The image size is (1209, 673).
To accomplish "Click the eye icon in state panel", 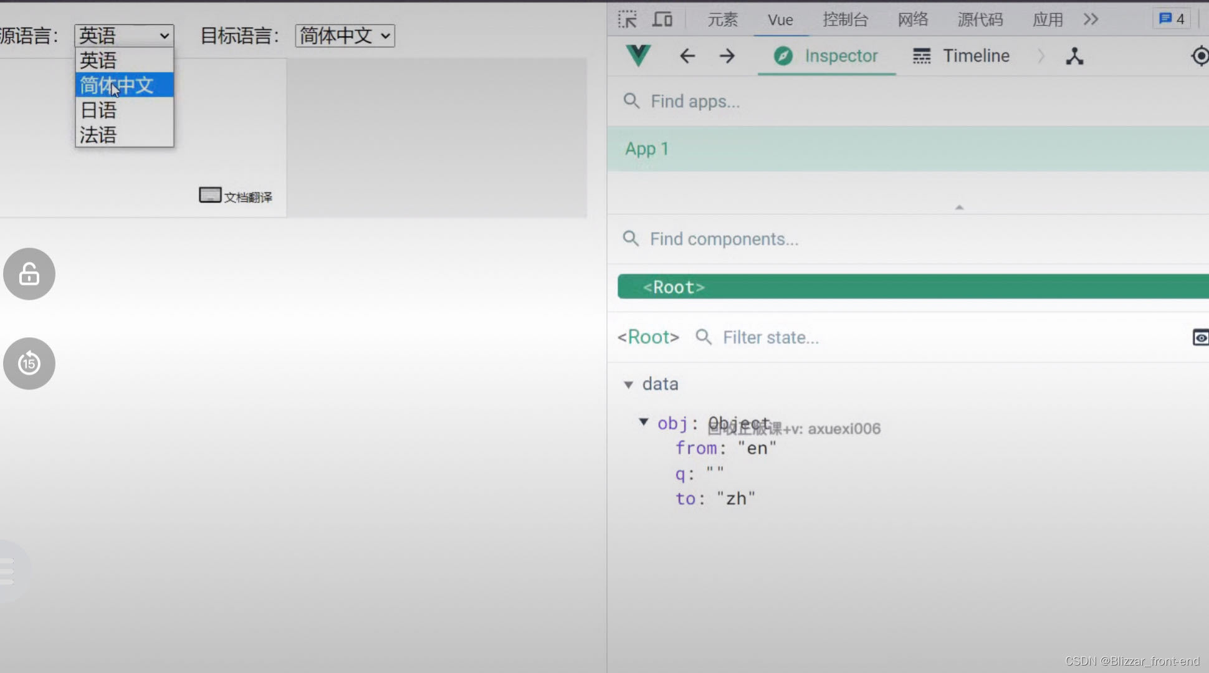I will point(1200,338).
